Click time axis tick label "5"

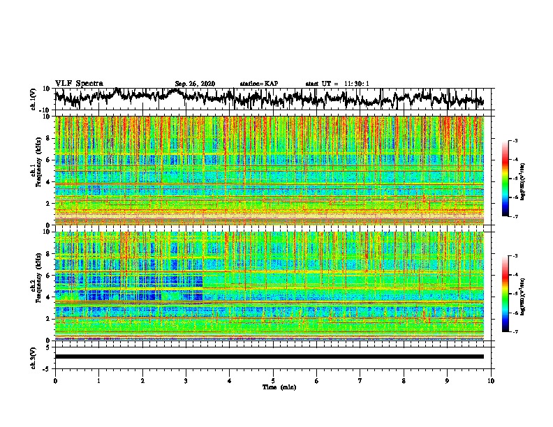point(273,381)
